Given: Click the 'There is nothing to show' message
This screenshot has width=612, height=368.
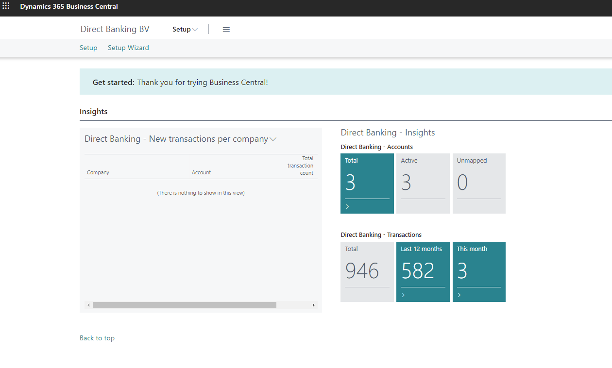Looking at the screenshot, I should [201, 193].
